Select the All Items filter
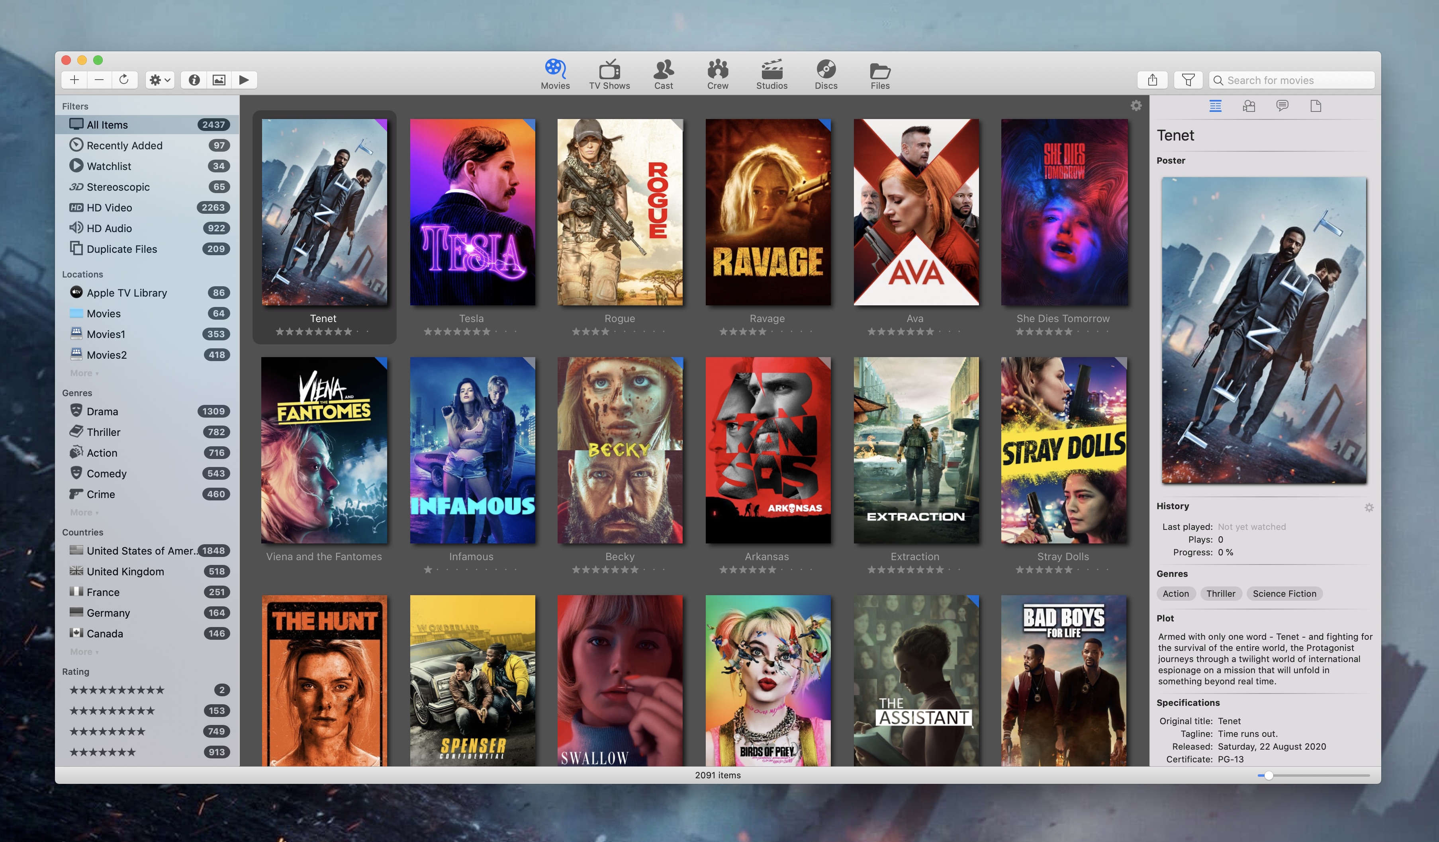This screenshot has width=1439, height=842. 147,125
